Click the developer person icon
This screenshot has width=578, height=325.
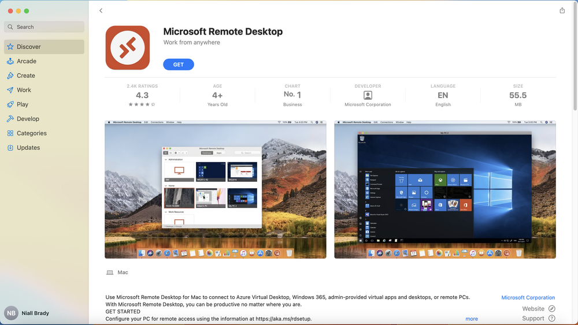pyautogui.click(x=368, y=95)
